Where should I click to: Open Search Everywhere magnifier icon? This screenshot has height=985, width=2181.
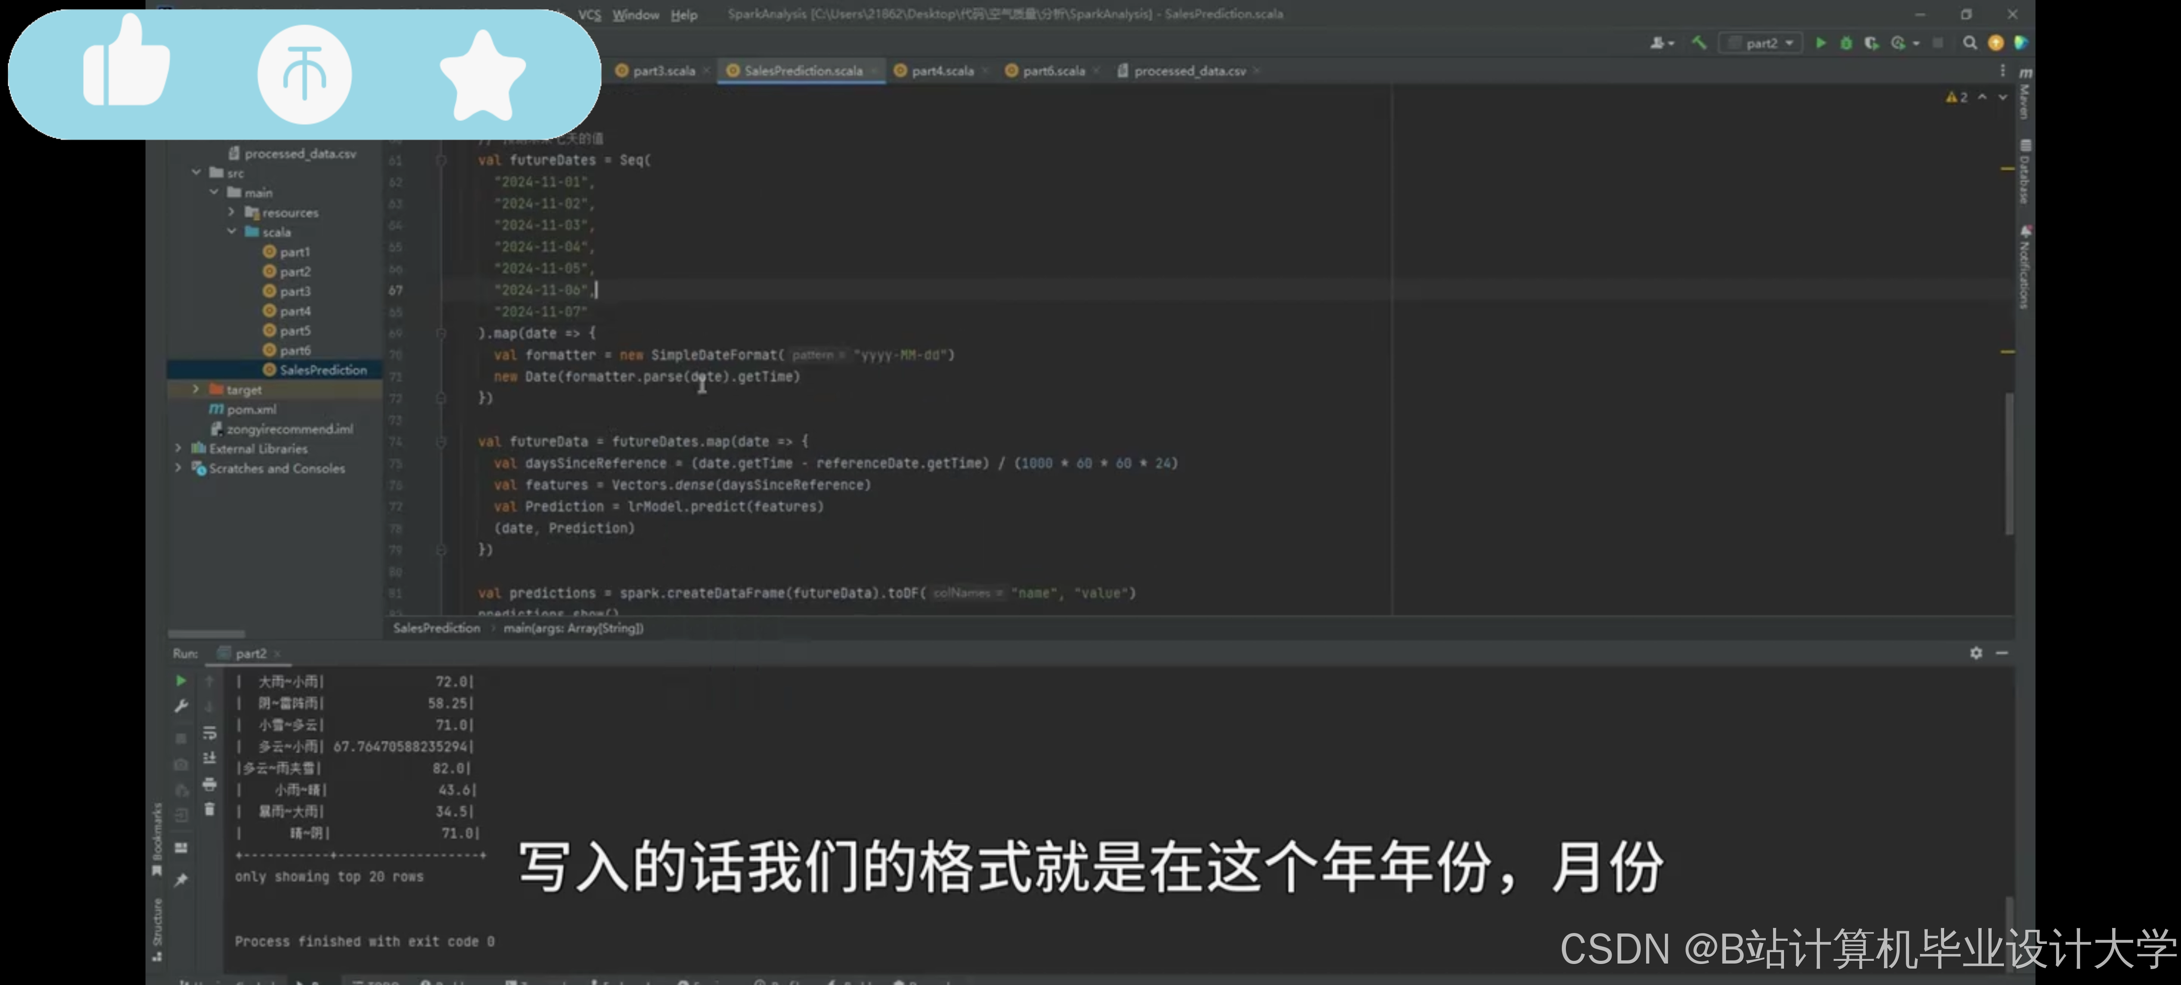click(1969, 43)
